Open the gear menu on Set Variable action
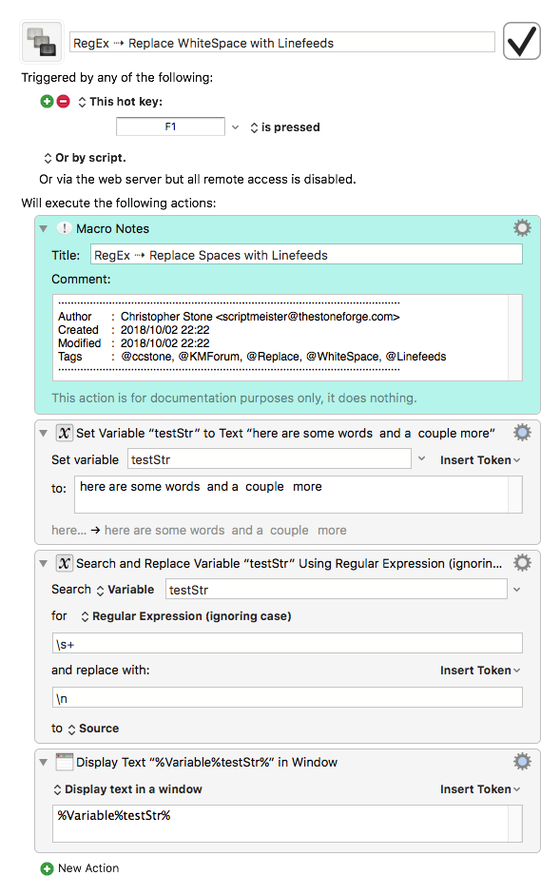 point(521,432)
